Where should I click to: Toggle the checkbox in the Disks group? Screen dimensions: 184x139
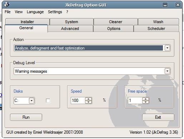coord(48,101)
